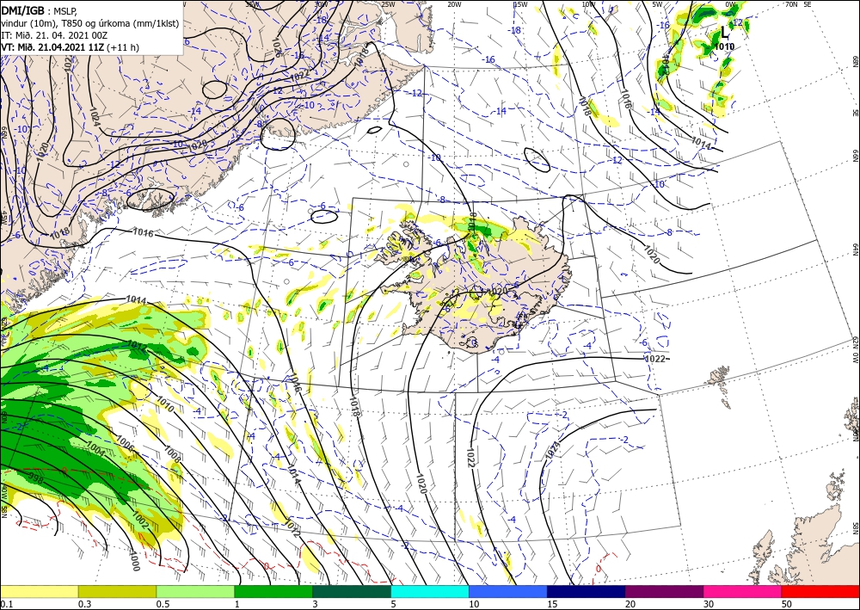Viewport: 860px width, 610px height.
Task: Click the '15W' longitude label
Action: click(520, 4)
